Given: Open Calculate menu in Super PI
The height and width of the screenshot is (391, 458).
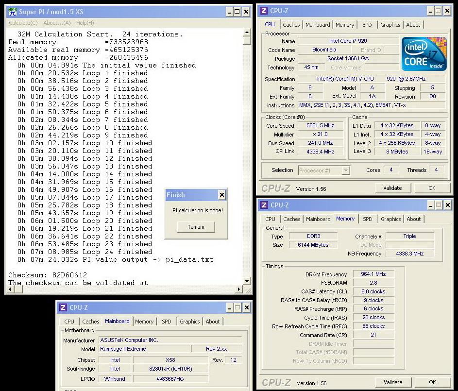Looking at the screenshot, I should click(x=23, y=23).
